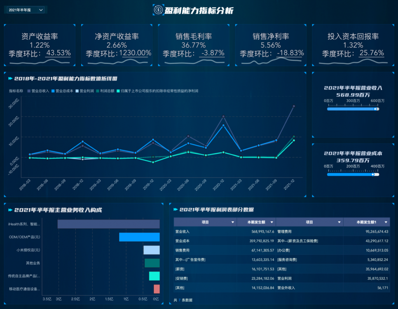398x309 pixels.
Task: Click the 传统自主品牌产品 revenue bar
Action: pos(154,276)
